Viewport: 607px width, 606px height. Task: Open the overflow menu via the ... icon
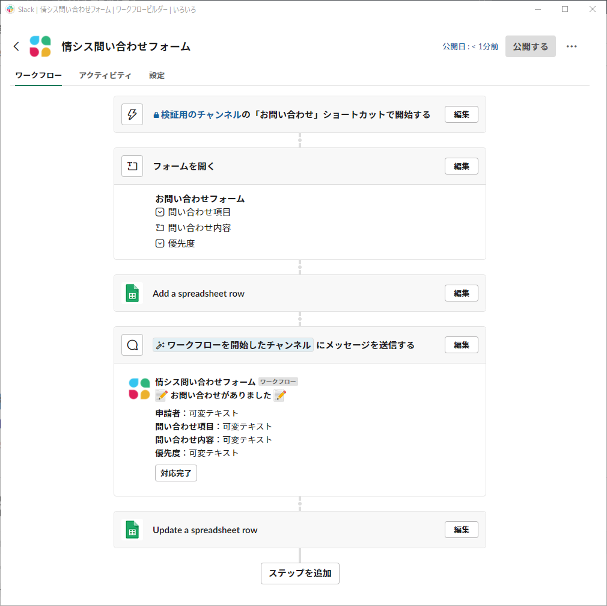click(572, 46)
